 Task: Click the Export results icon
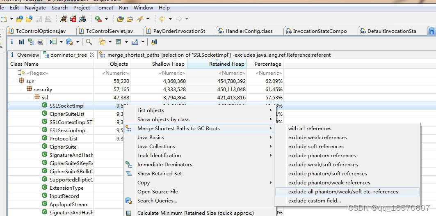(135, 42)
